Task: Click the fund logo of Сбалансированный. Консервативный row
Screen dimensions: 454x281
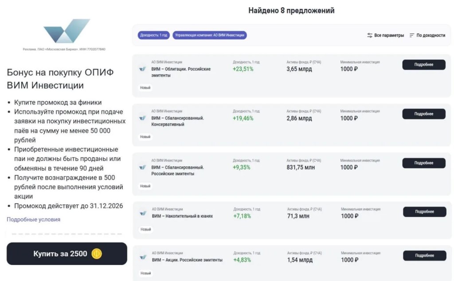Action: point(142,118)
